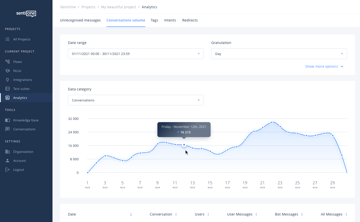
Task: Switch to the Intents tab
Action: pos(170,20)
